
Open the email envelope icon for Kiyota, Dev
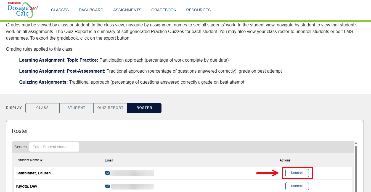(108, 186)
